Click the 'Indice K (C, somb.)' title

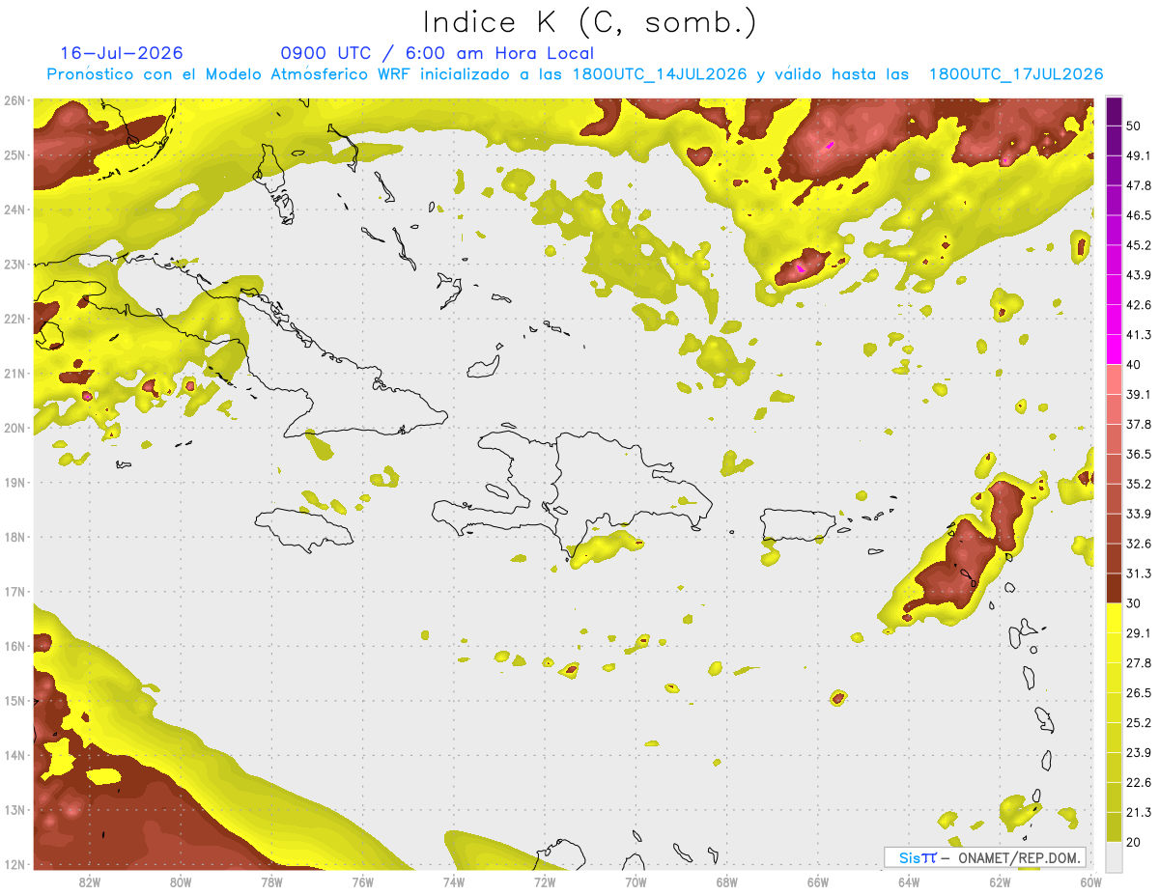click(590, 23)
